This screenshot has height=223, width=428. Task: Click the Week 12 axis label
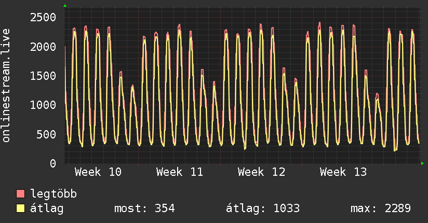(261, 172)
